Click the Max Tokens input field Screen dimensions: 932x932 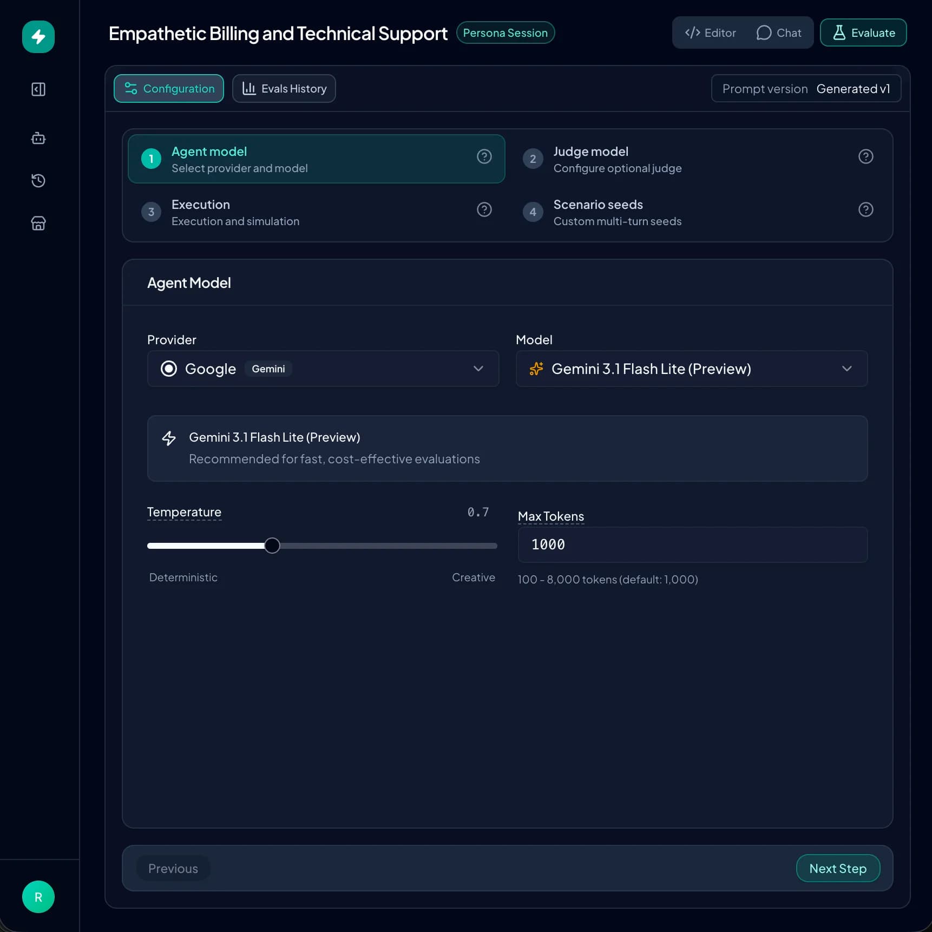[x=693, y=544]
